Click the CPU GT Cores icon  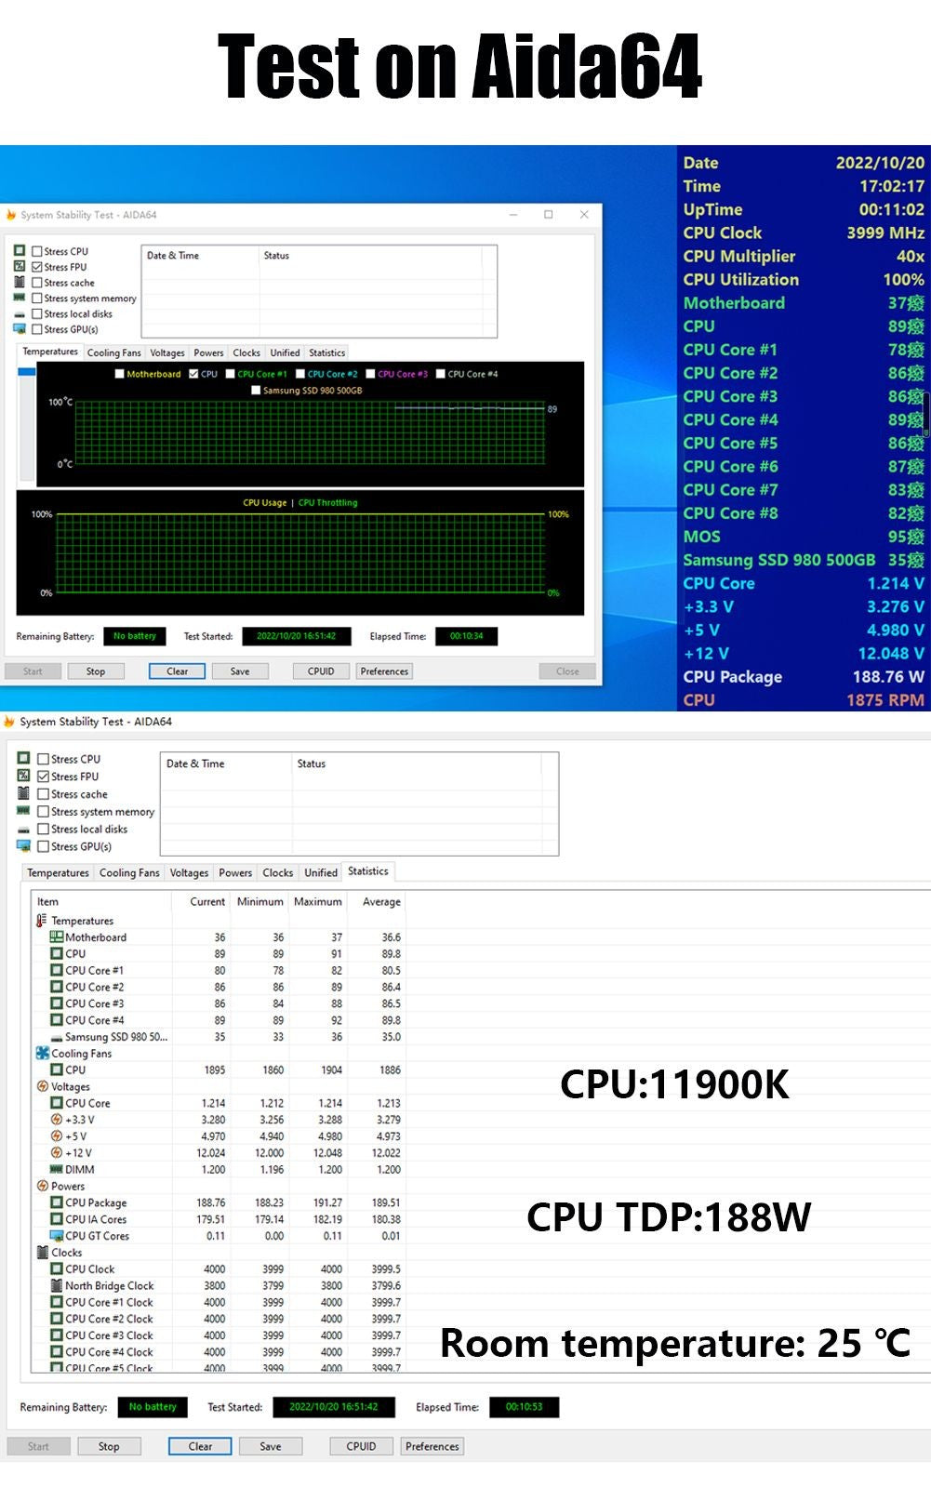57,1236
